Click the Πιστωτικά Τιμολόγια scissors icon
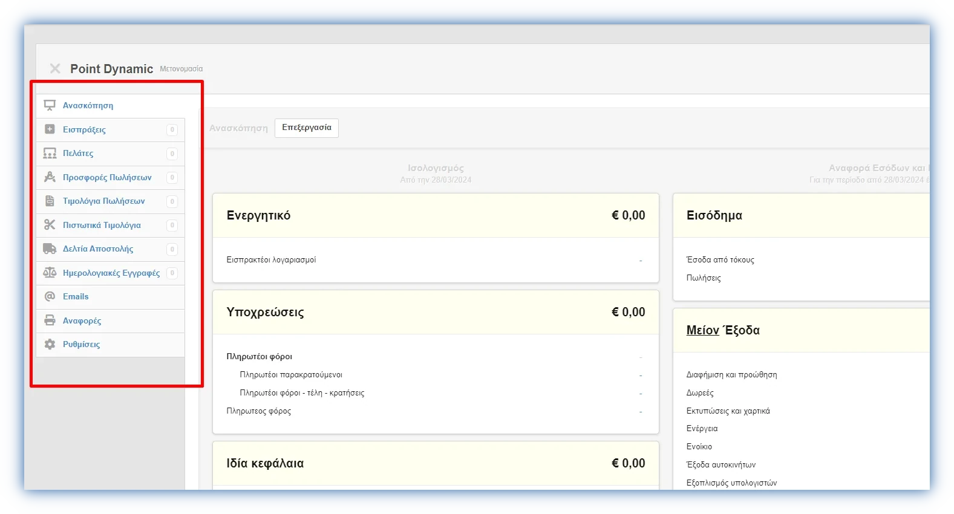This screenshot has width=954, height=514. point(50,225)
